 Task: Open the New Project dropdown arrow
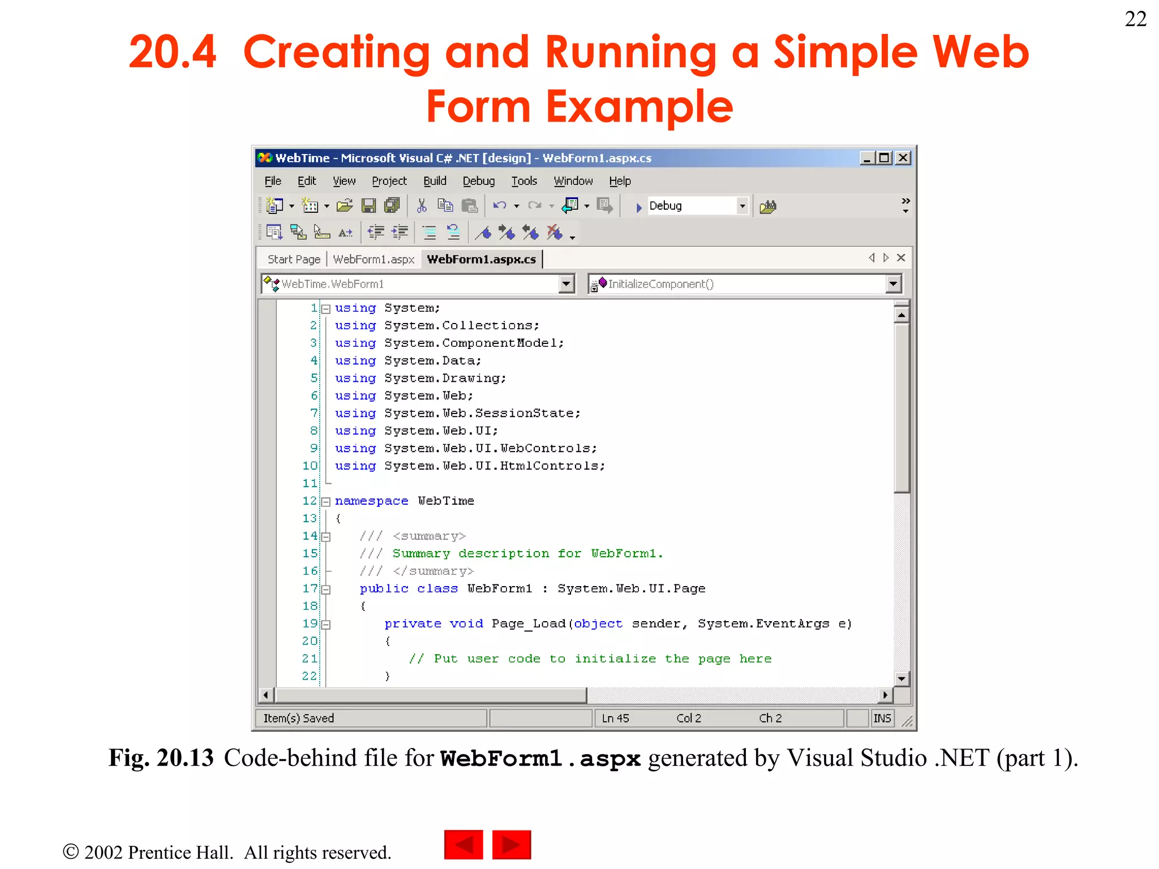tap(292, 207)
